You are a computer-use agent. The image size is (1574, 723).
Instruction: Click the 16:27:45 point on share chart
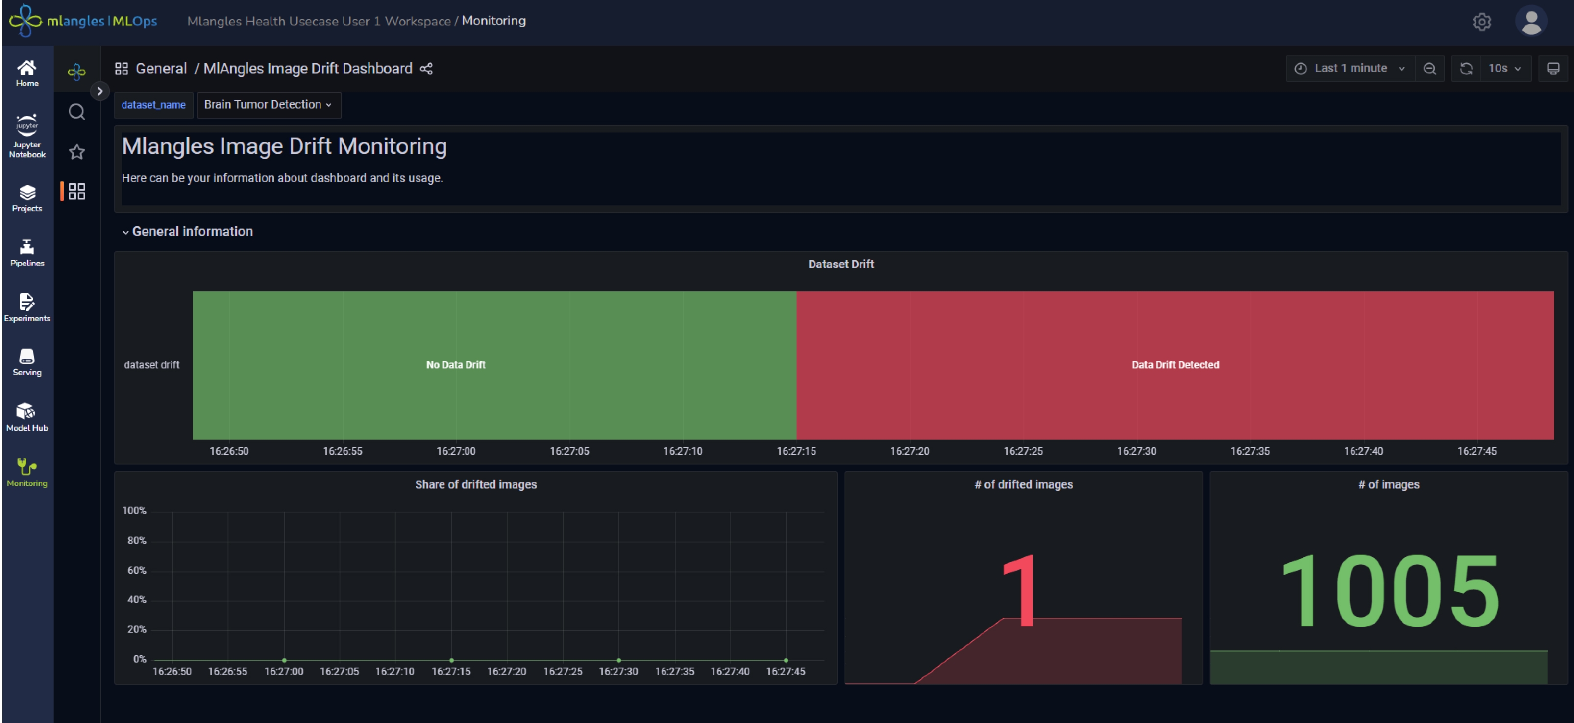coord(786,660)
